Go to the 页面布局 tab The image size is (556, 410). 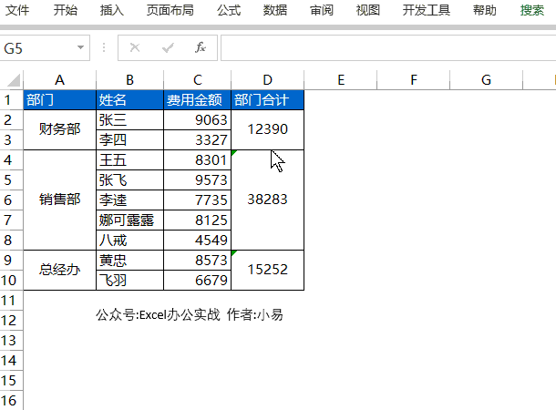[x=170, y=10]
